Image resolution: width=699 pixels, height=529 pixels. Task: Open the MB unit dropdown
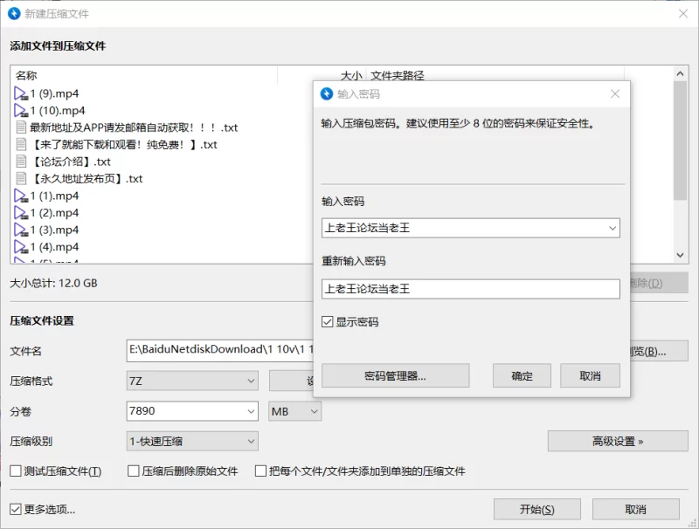294,411
